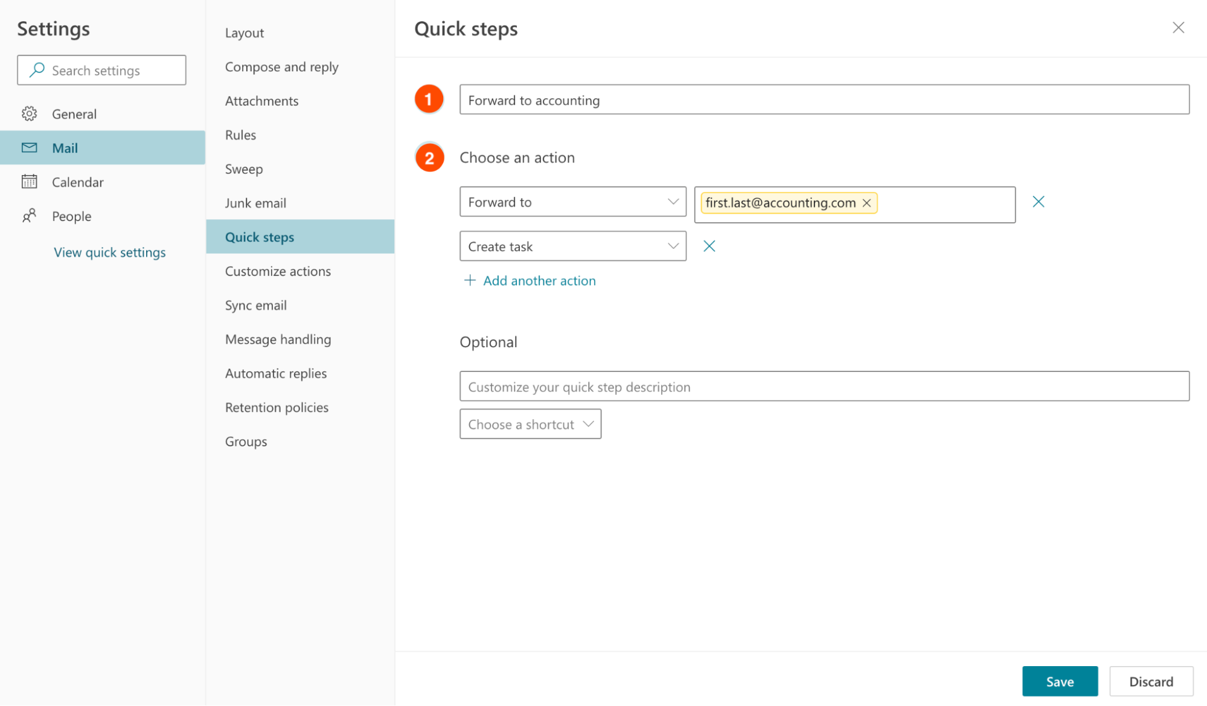Screen dimensions: 1207x706
Task: Click the close button on Settings panel
Action: (1179, 28)
